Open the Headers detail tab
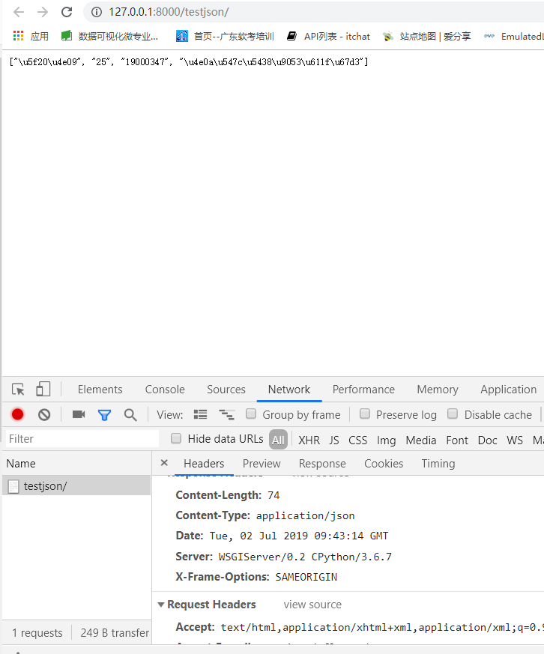Viewport: 544px width, 654px height. (x=204, y=464)
